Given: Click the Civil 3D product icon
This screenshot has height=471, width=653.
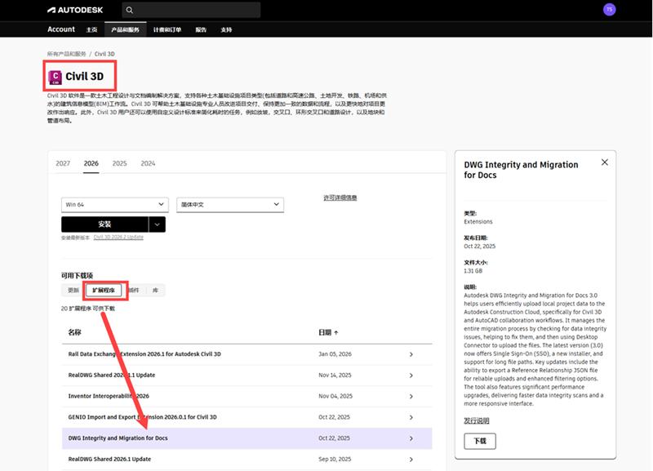Looking at the screenshot, I should click(55, 77).
